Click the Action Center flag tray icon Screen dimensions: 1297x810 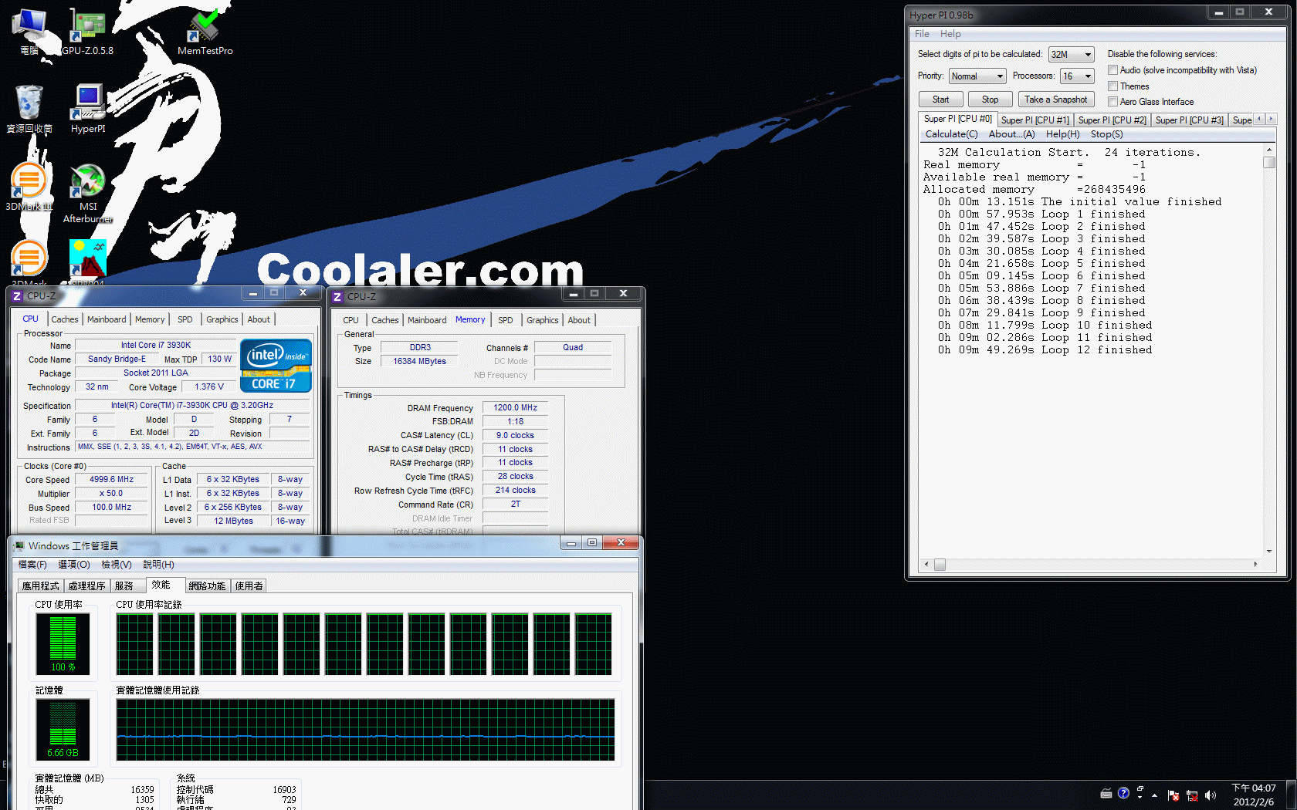(1173, 795)
